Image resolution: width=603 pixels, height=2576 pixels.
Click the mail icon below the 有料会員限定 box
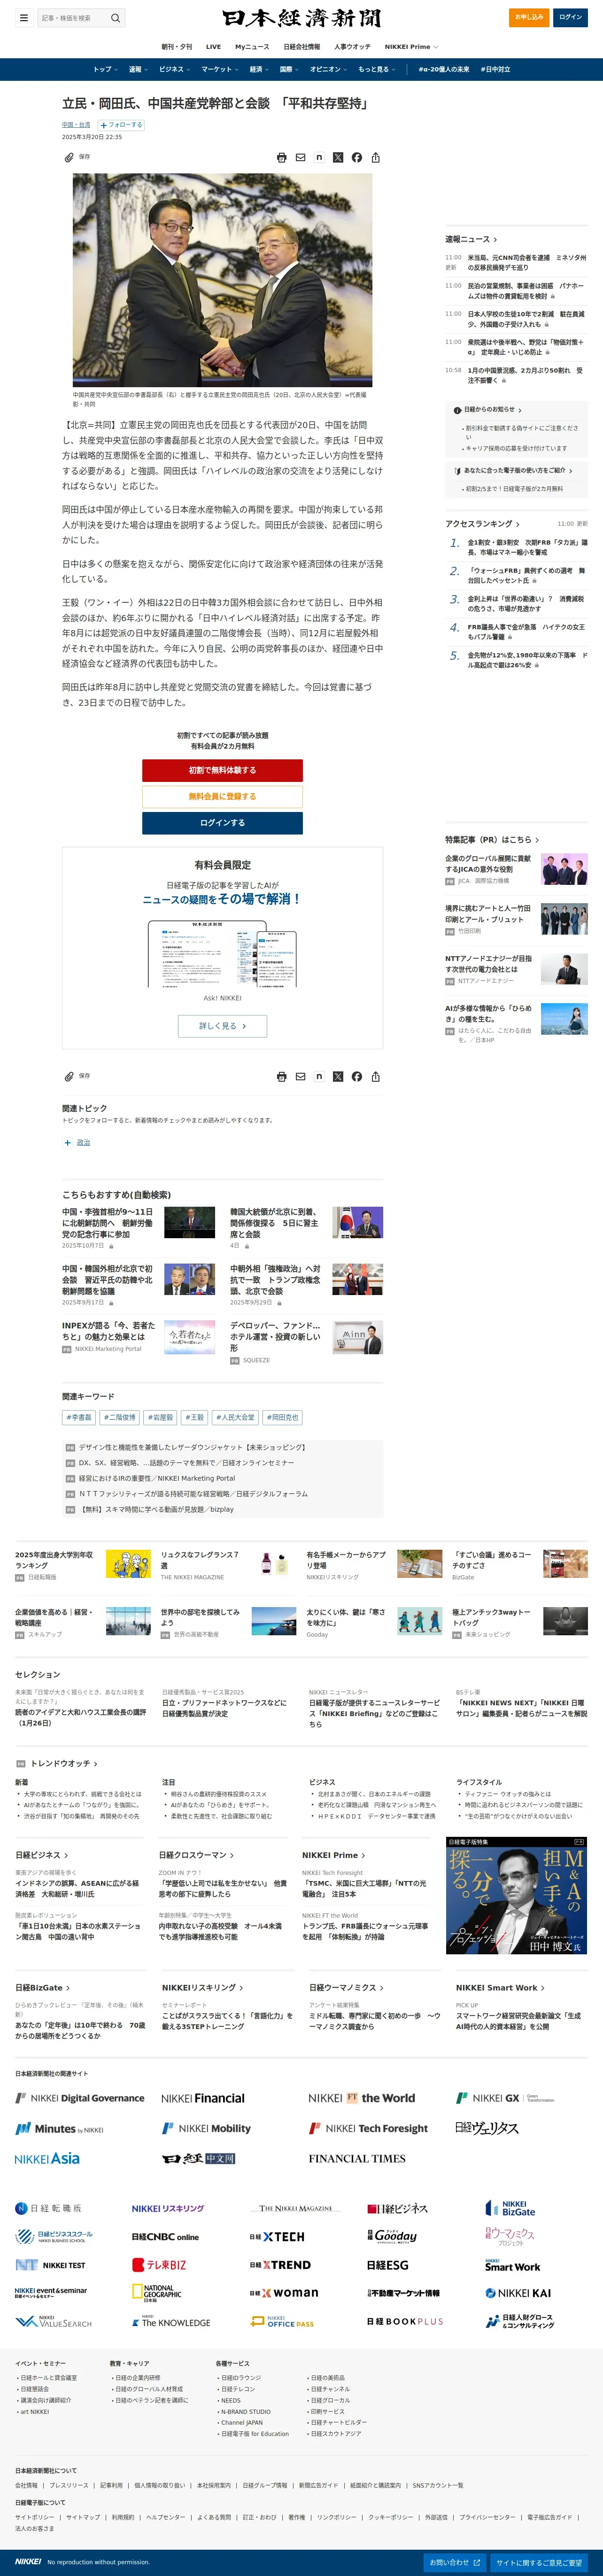coord(300,1077)
